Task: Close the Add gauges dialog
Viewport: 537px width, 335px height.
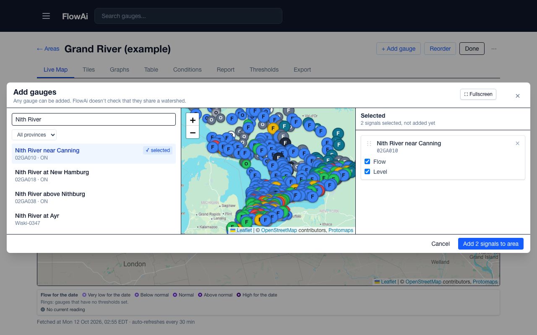Action: [518, 96]
